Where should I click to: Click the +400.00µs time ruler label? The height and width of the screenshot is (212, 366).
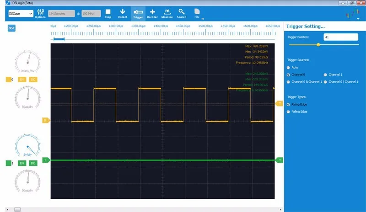[x=161, y=26]
